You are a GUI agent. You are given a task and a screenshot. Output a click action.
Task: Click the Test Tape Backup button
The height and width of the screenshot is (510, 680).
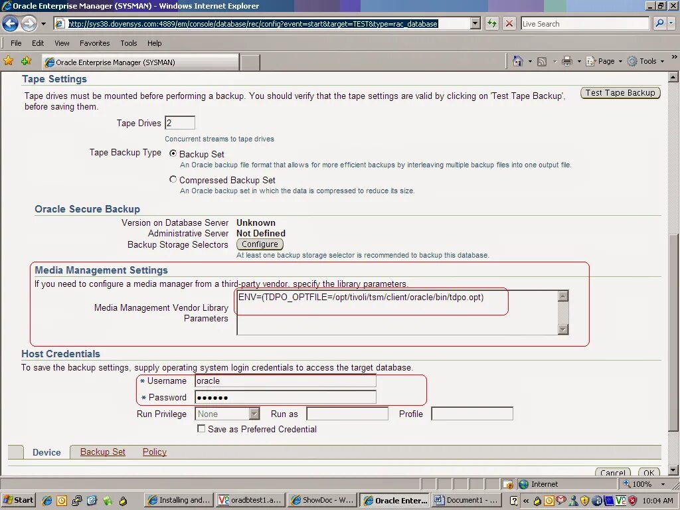point(620,93)
